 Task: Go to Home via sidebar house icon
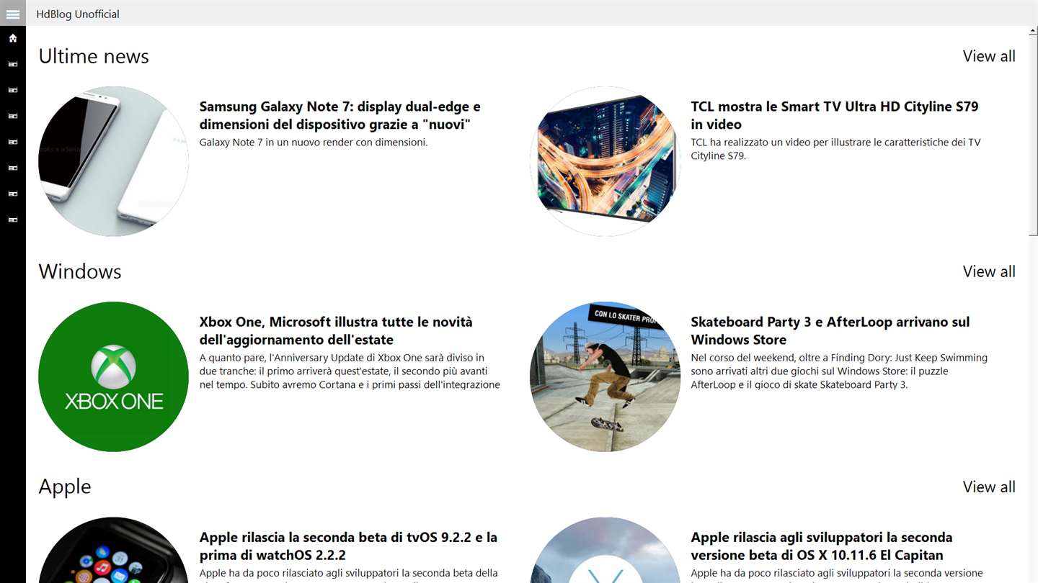[x=13, y=38]
